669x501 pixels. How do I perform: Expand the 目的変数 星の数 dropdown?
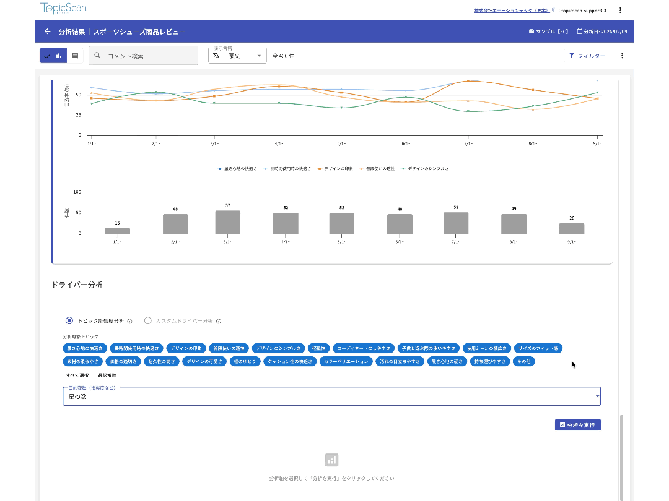331,396
